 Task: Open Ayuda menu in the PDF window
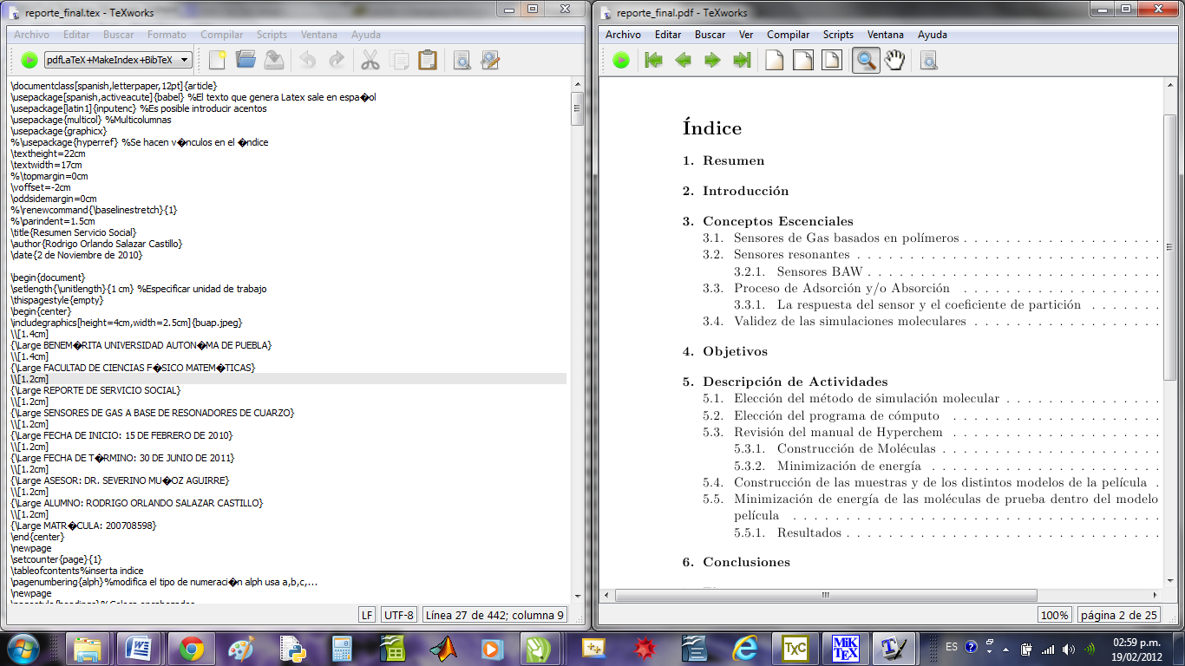(x=933, y=35)
